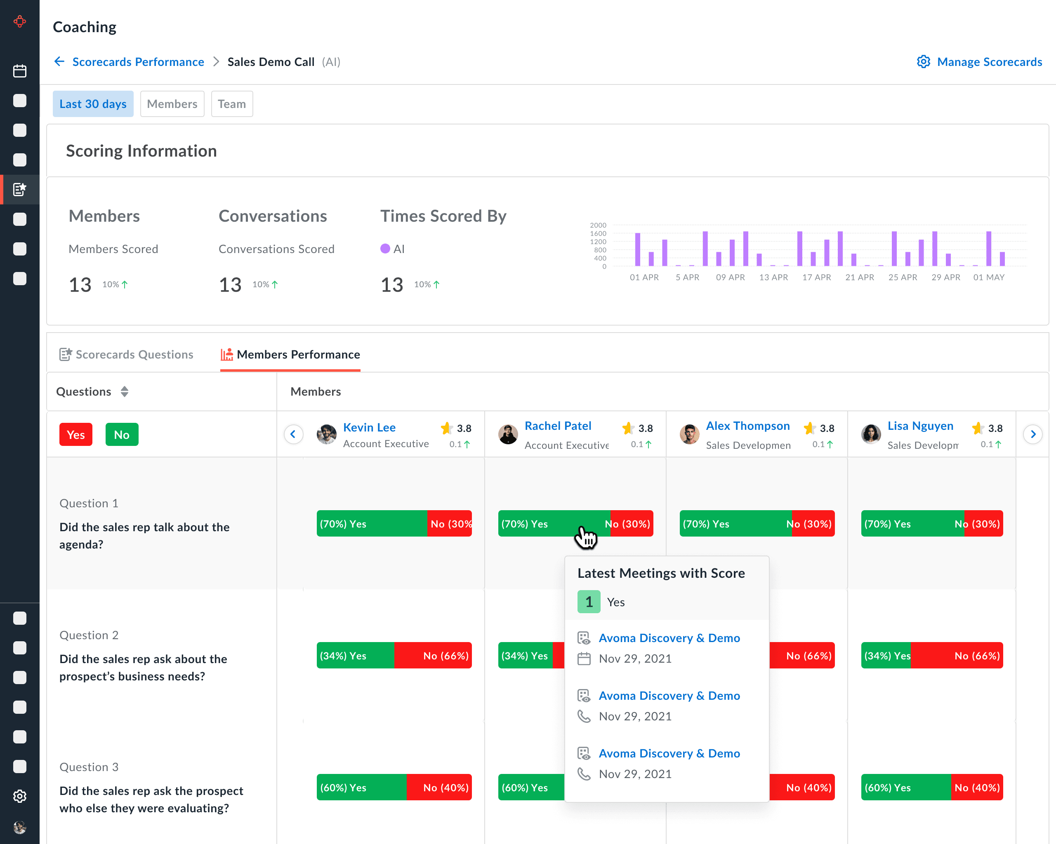Click the Avoma logo icon

19,21
